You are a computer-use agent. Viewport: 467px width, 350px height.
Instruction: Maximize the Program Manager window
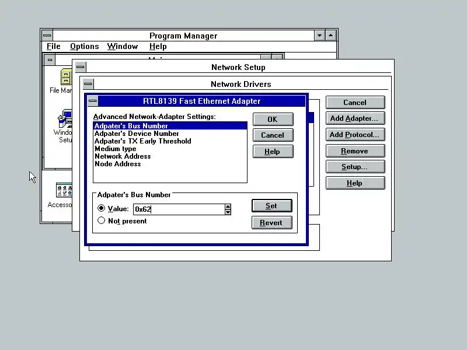331,36
